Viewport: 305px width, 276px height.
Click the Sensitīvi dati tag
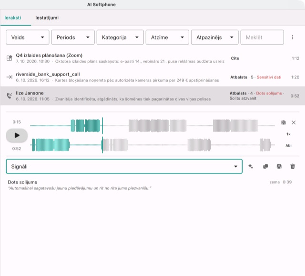[269, 77]
